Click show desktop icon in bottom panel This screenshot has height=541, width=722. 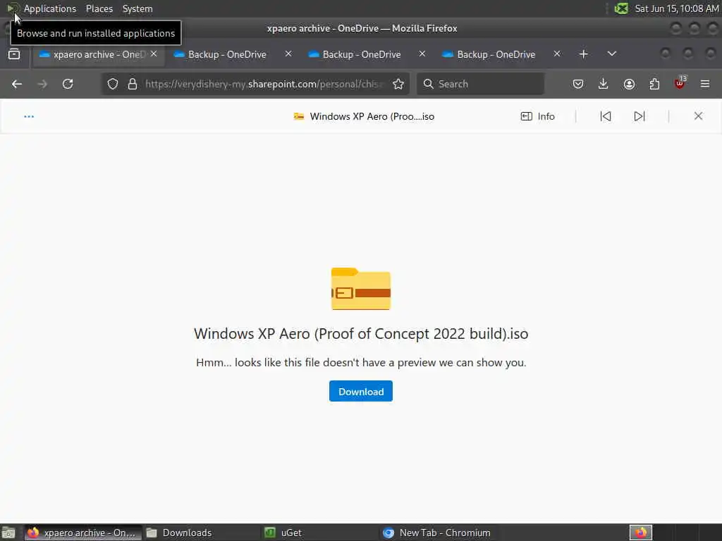point(8,533)
